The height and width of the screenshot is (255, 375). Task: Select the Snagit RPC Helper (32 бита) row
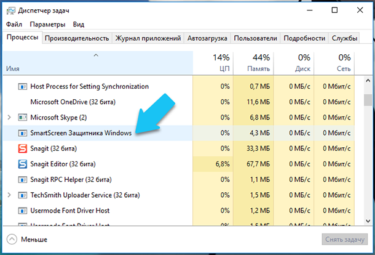point(179,179)
